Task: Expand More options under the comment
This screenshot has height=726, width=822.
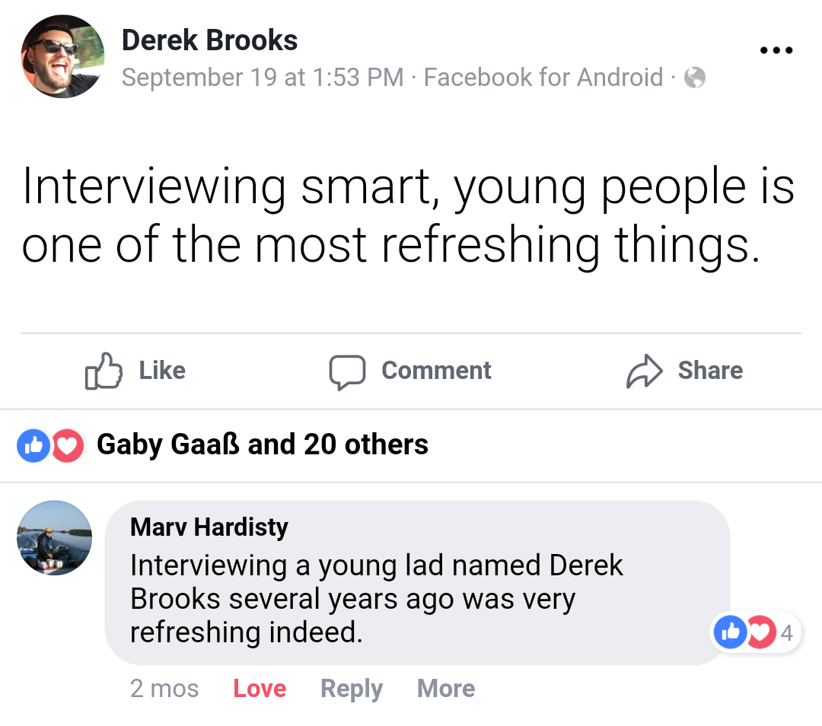Action: 446,689
